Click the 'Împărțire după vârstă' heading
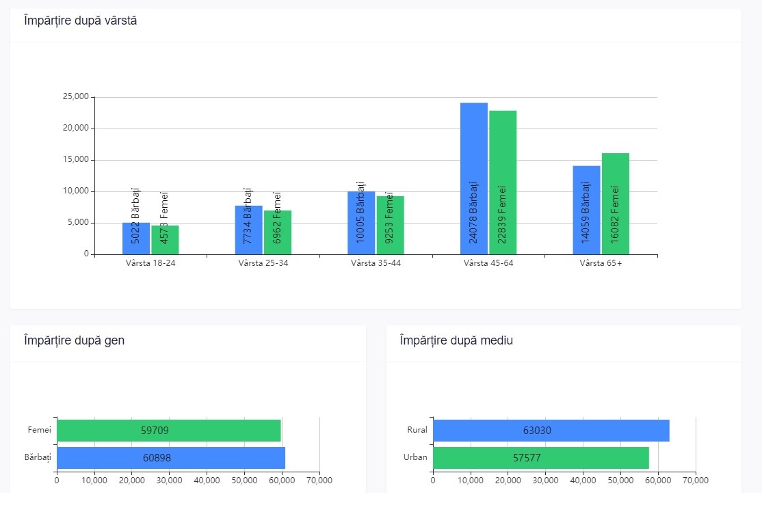This screenshot has width=762, height=527. coord(81,21)
